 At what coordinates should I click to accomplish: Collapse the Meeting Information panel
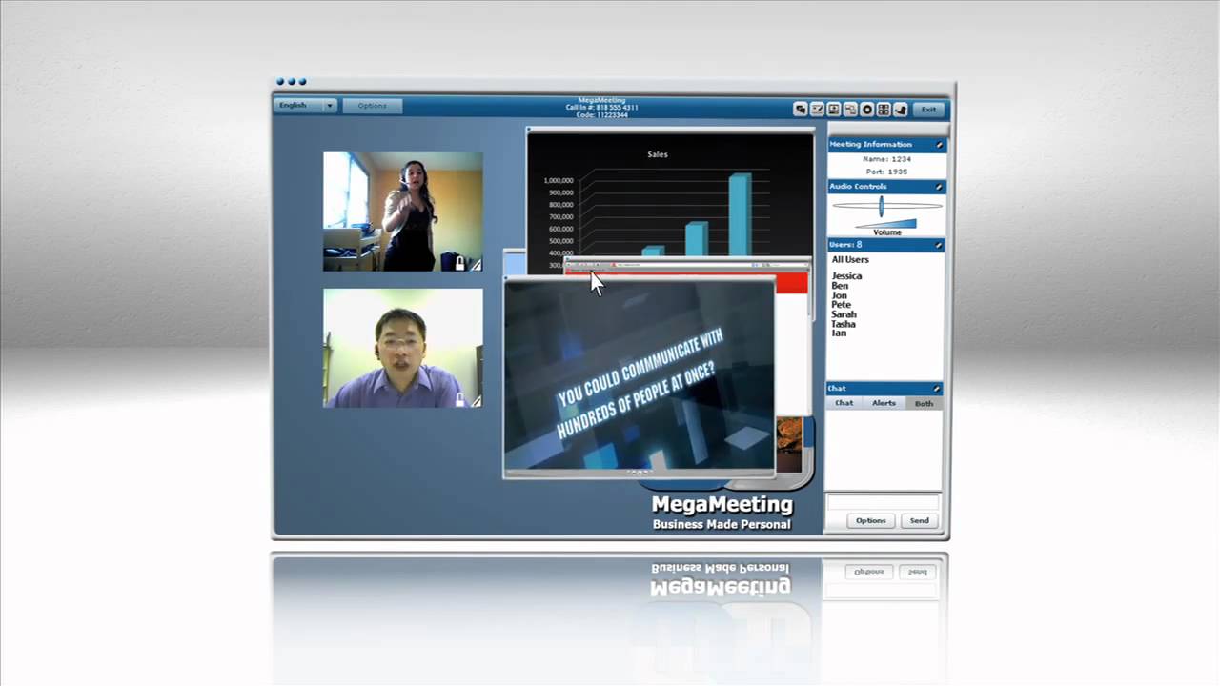939,145
